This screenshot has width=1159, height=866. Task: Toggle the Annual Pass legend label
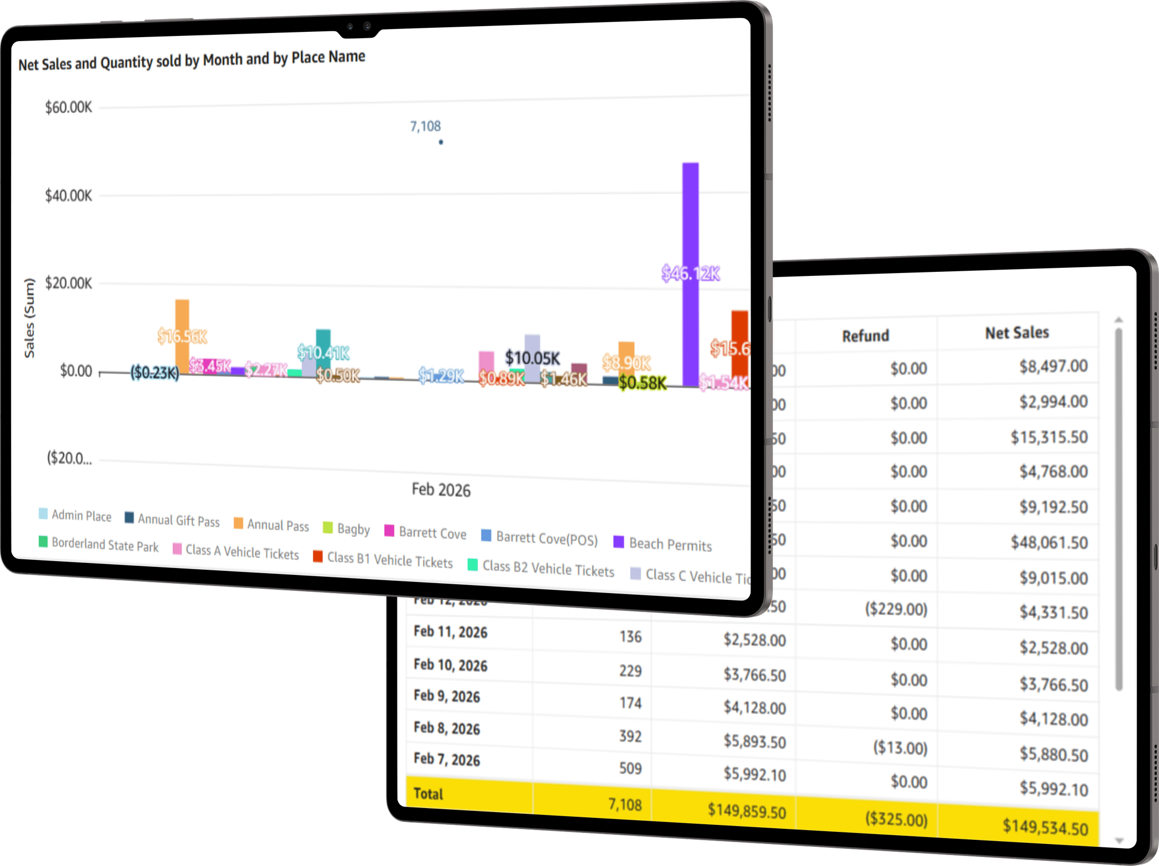[x=278, y=525]
